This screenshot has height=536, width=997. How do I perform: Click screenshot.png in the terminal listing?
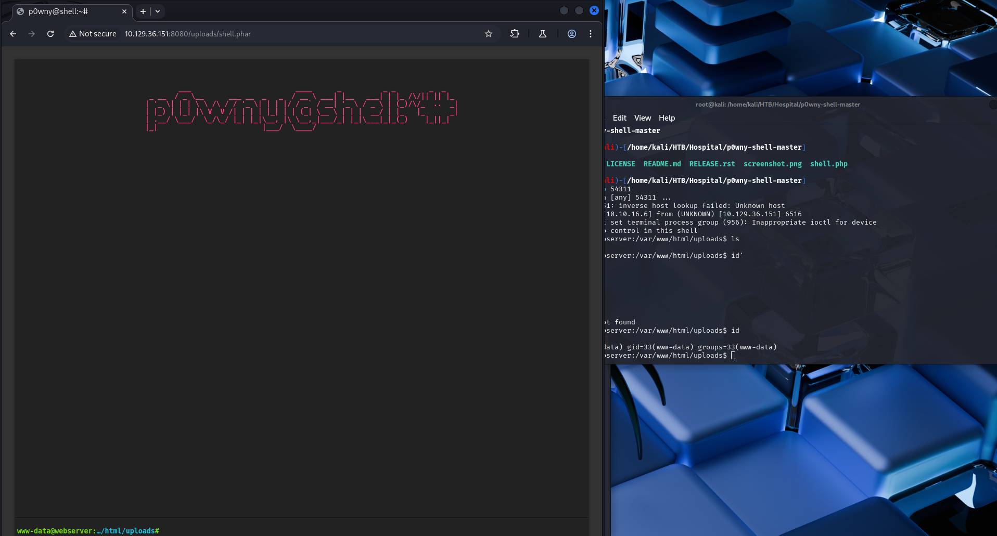773,164
